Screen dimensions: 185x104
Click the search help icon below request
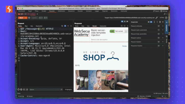18,90
